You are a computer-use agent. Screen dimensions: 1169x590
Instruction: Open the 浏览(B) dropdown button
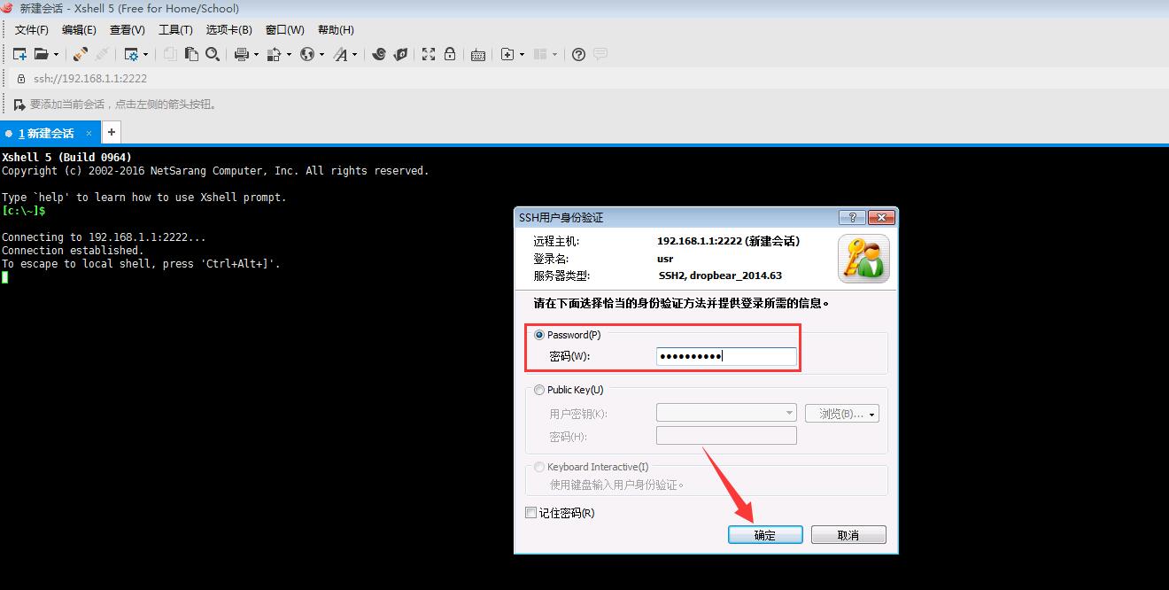(841, 414)
